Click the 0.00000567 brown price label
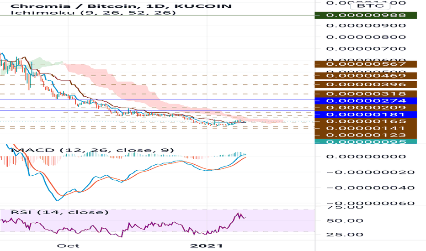The height and width of the screenshot is (251, 426). pyautogui.click(x=366, y=64)
